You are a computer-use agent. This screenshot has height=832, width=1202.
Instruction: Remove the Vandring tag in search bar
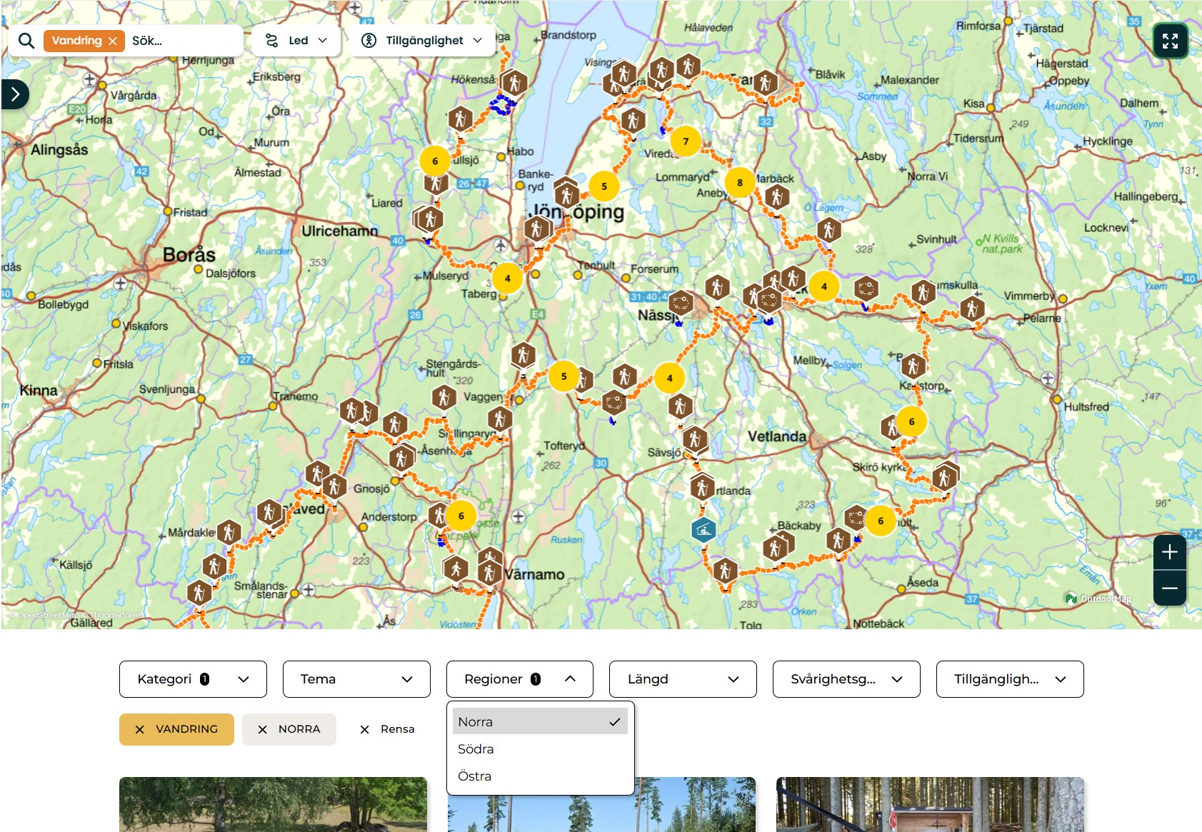coord(113,41)
